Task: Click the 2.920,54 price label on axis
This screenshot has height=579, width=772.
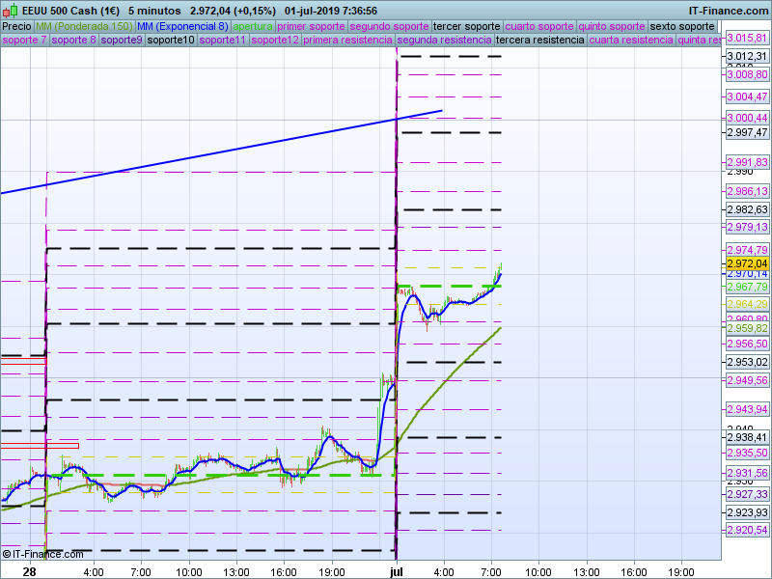Action: point(747,530)
